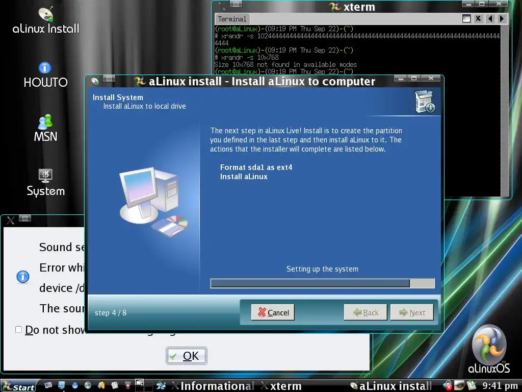
Task: Click the network error tray icon
Action: tap(448, 386)
